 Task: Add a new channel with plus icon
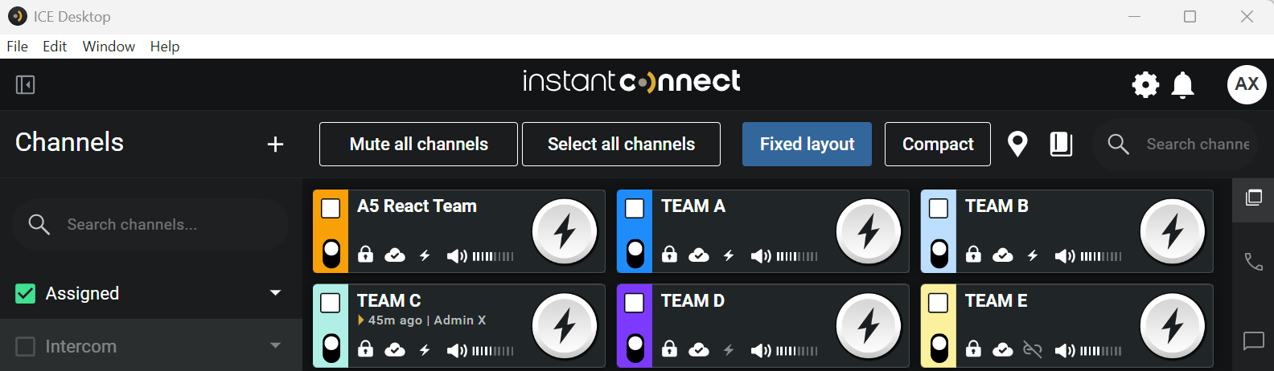click(275, 145)
